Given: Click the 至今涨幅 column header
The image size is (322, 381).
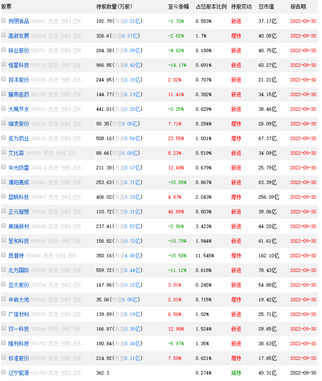Looking at the screenshot, I should point(178,7).
